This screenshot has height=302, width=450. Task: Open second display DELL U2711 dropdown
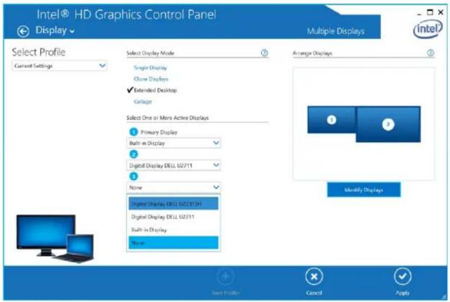tap(173, 166)
